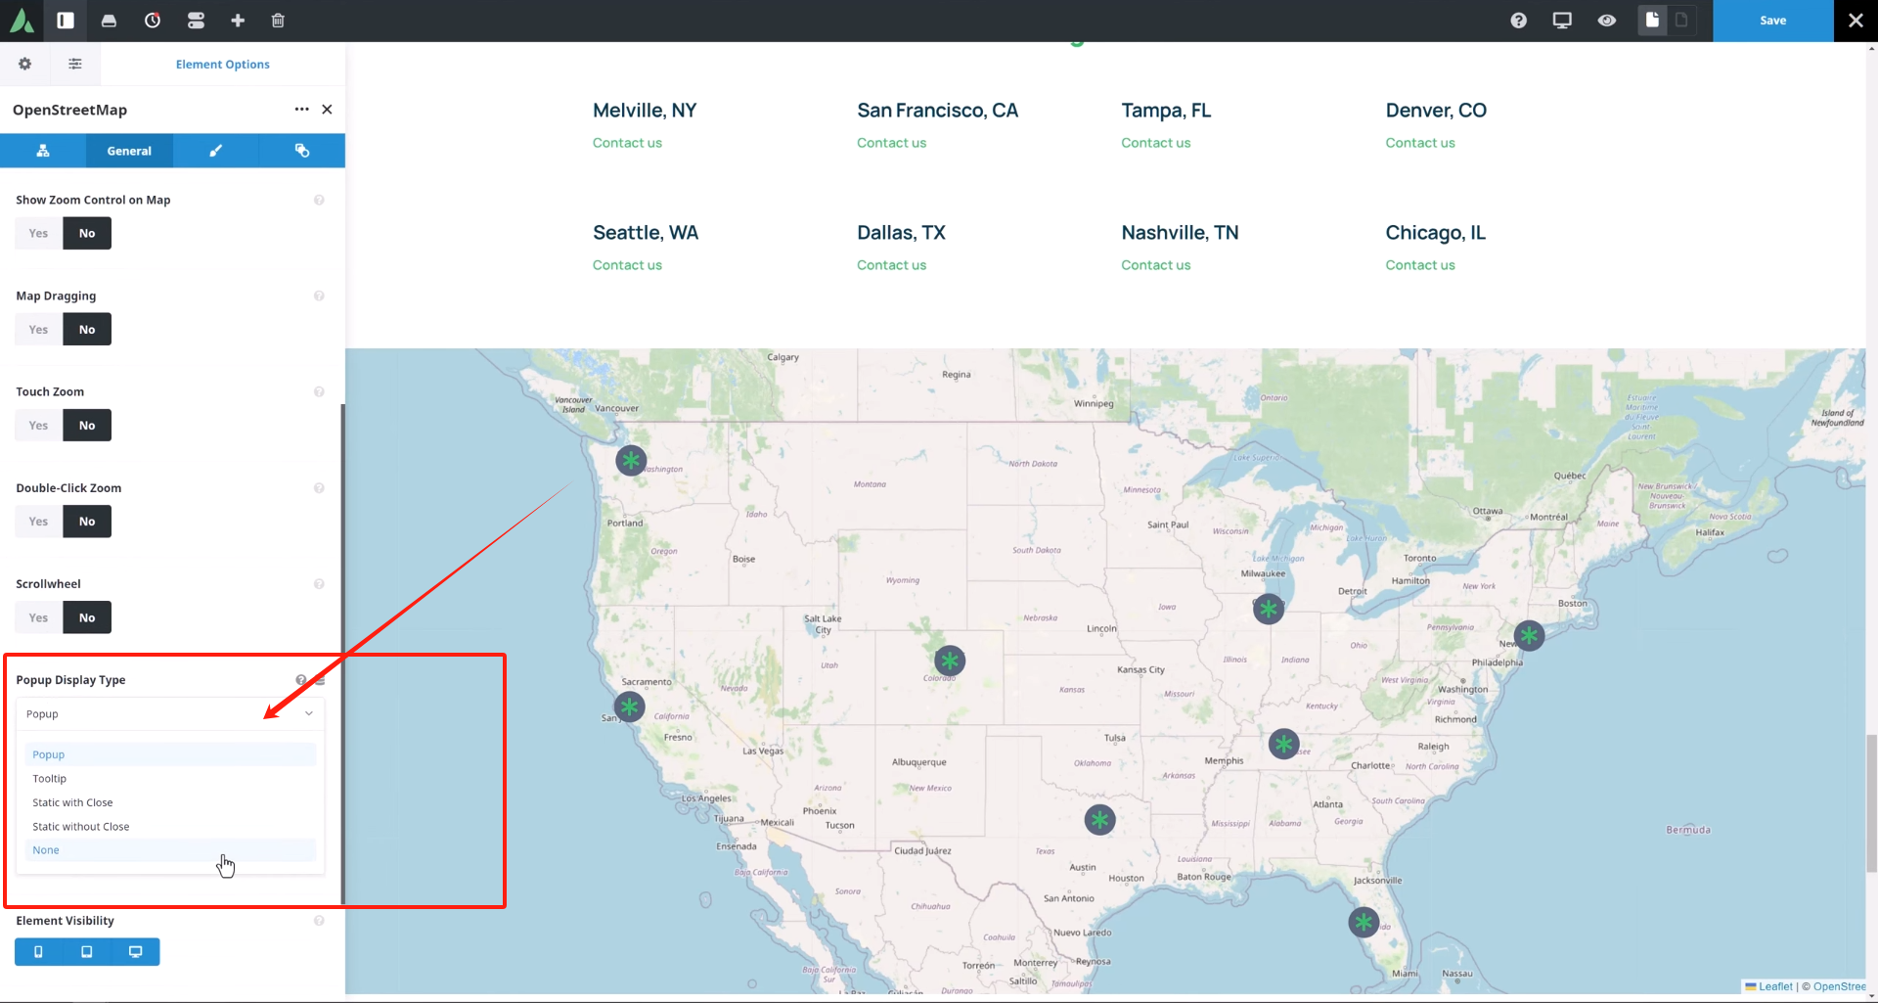Open the design paintbrush tab
The width and height of the screenshot is (1878, 1003).
coord(215,152)
